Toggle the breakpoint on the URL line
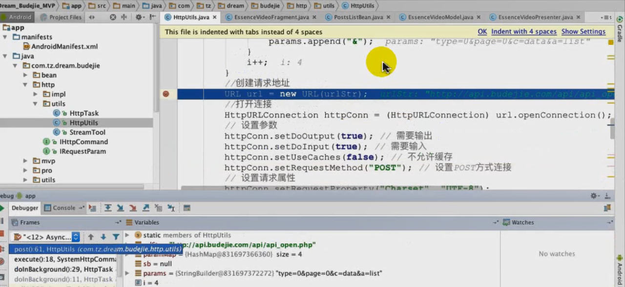 coord(166,94)
